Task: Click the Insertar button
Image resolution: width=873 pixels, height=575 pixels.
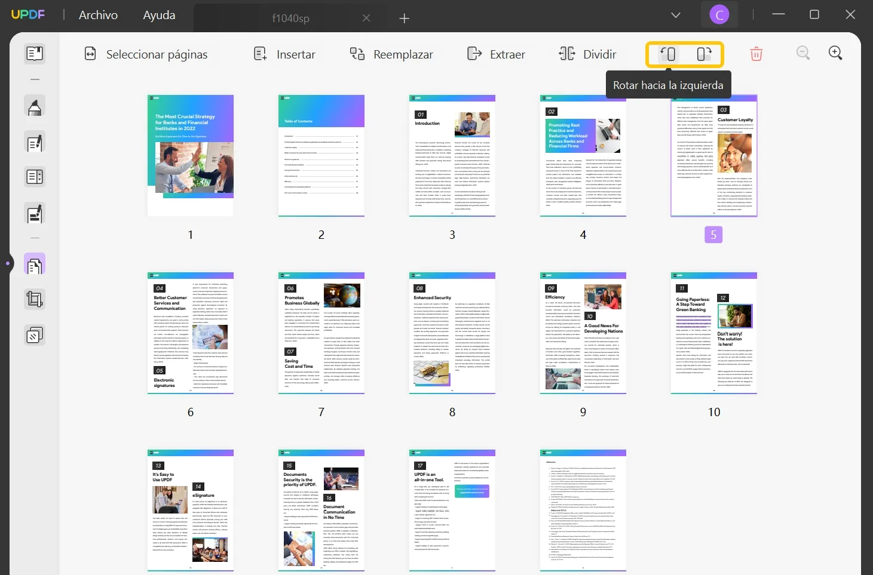Action: click(284, 54)
